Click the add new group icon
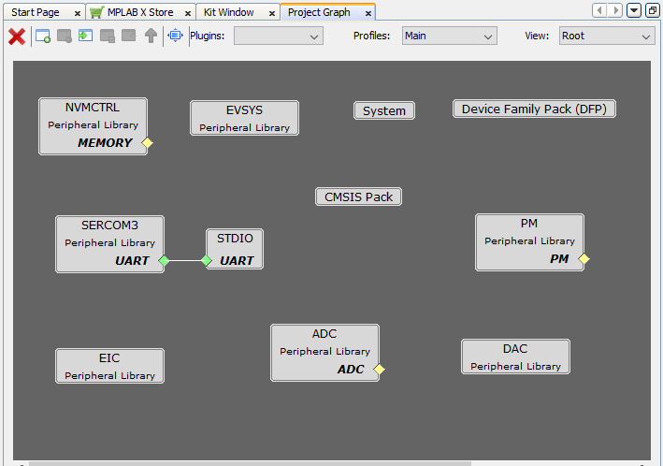This screenshot has width=663, height=466. [43, 36]
